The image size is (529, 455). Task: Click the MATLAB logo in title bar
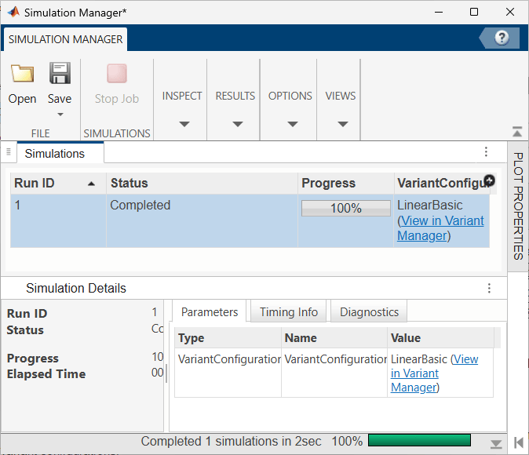(x=13, y=12)
